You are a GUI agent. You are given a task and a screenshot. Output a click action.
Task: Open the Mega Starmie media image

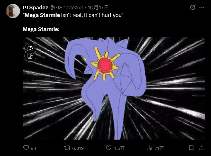pos(114,89)
